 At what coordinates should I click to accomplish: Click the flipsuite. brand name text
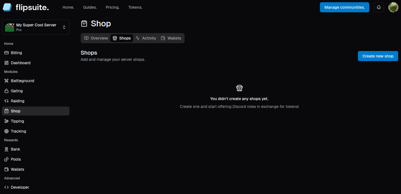click(x=32, y=7)
